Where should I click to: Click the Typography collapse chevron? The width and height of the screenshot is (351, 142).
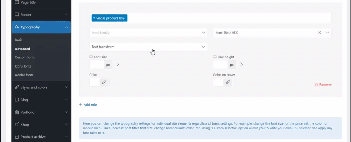coord(66,27)
